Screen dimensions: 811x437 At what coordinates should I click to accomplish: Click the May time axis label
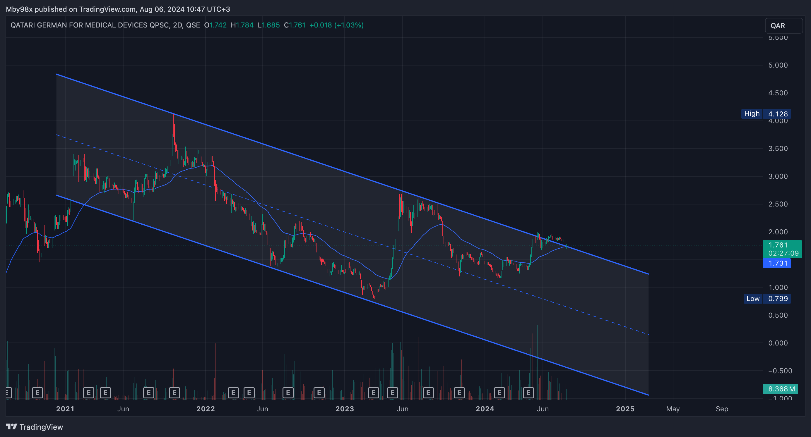pos(673,409)
